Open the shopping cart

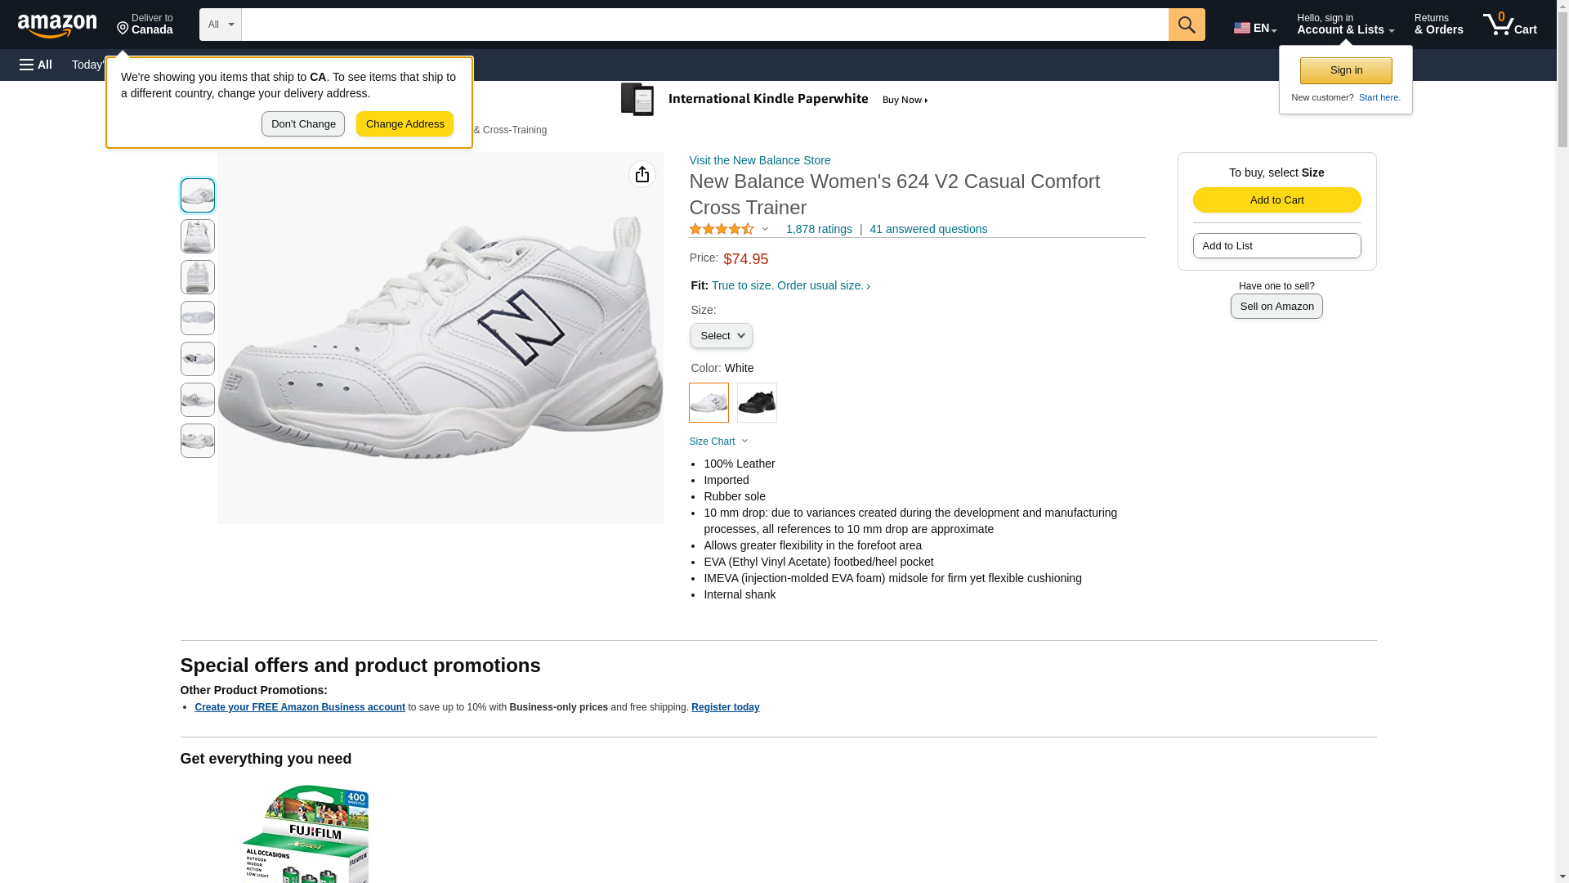[1510, 25]
